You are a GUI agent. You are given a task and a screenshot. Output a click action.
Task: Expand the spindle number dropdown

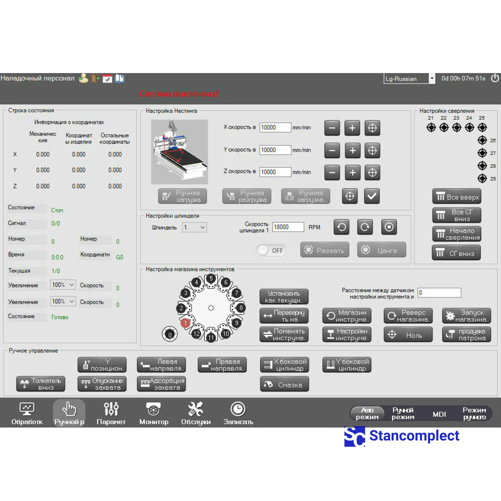(195, 228)
